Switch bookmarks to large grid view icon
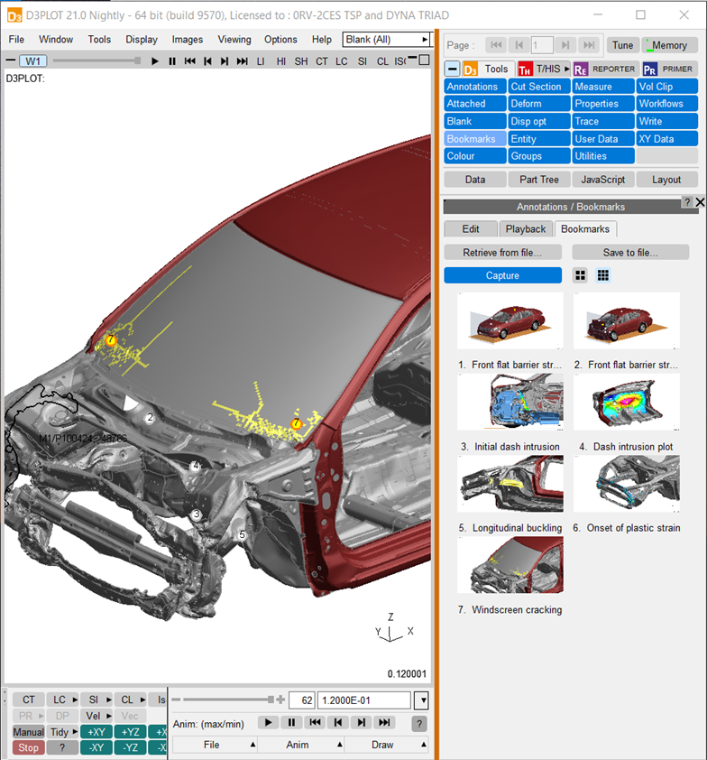The width and height of the screenshot is (707, 760). pos(580,276)
